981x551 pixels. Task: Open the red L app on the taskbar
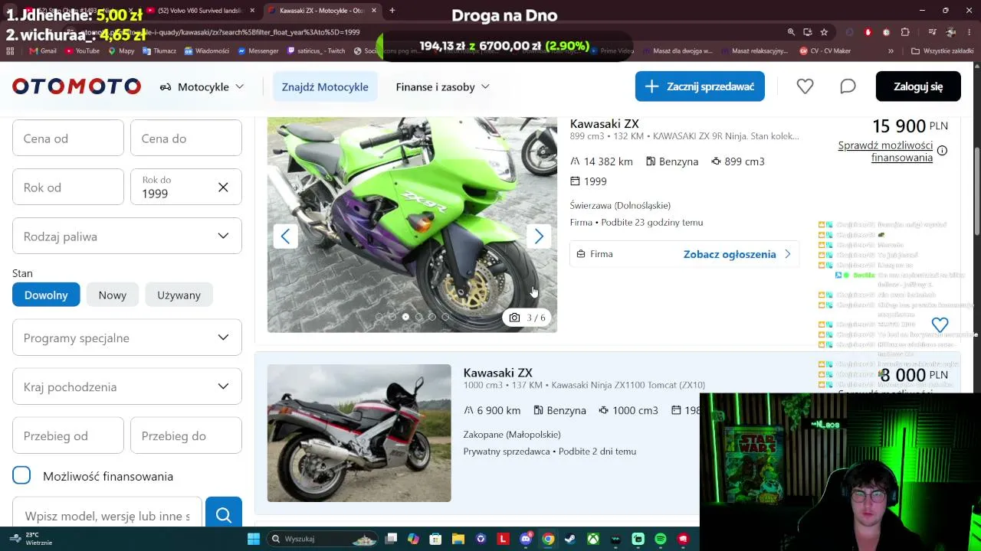pos(503,539)
